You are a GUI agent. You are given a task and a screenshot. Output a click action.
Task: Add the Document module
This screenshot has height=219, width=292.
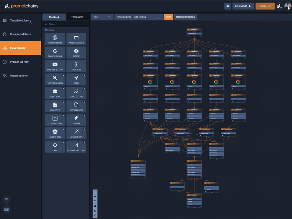[55, 106]
